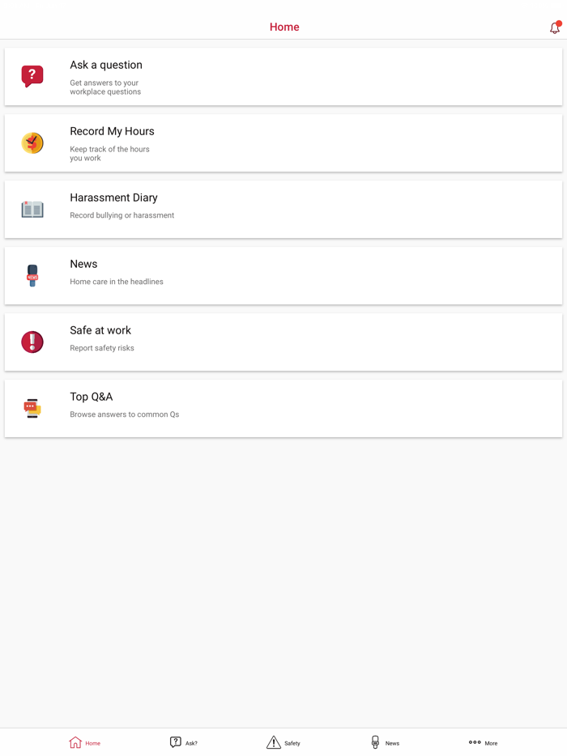Select the Harassment Diary notebook icon
Screen dimensions: 567x756
click(x=32, y=208)
